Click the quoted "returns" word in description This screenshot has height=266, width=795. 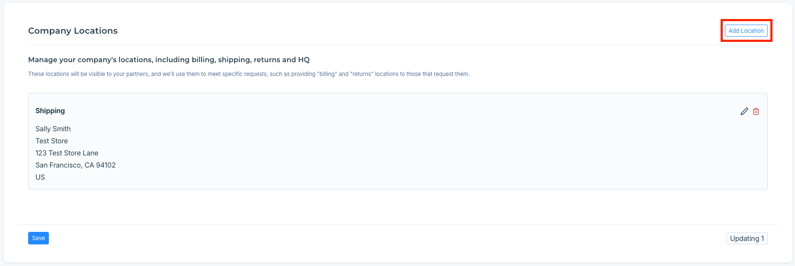tap(361, 74)
